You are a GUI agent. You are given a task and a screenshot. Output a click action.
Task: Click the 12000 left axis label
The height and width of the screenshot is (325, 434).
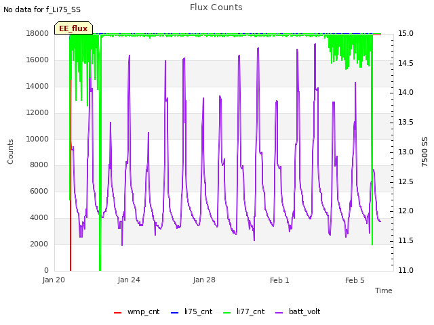coord(37,113)
